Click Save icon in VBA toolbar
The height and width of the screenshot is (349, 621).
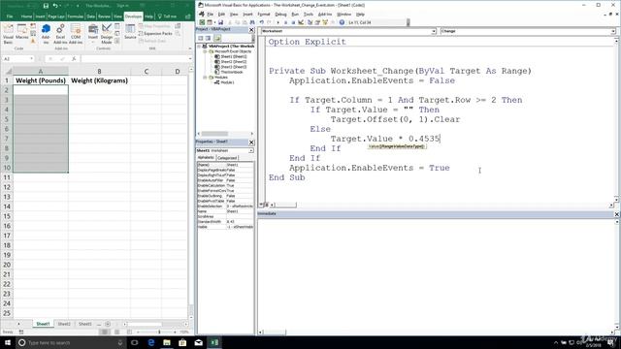click(221, 22)
